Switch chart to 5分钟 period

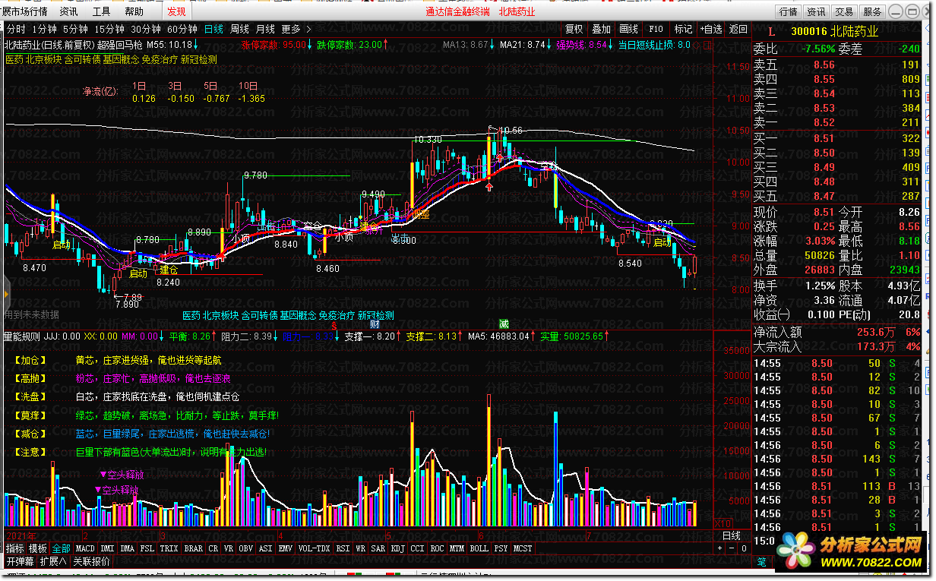tap(75, 29)
